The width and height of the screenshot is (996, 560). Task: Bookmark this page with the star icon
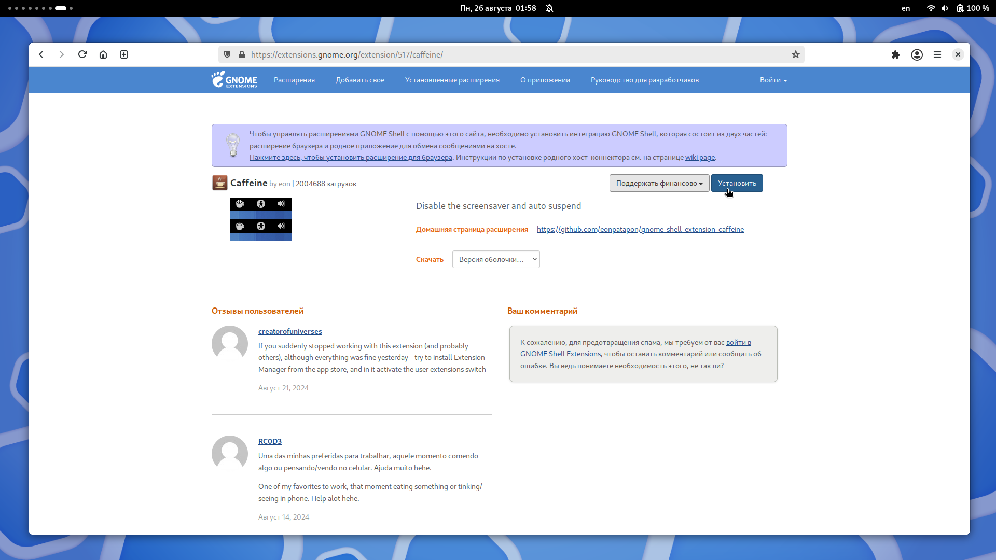click(796, 54)
